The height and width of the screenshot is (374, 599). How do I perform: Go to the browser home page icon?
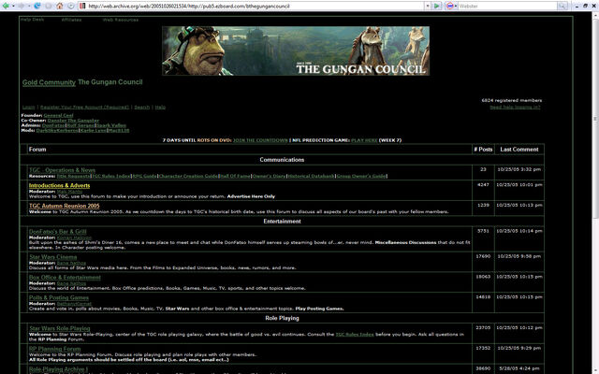click(x=60, y=6)
